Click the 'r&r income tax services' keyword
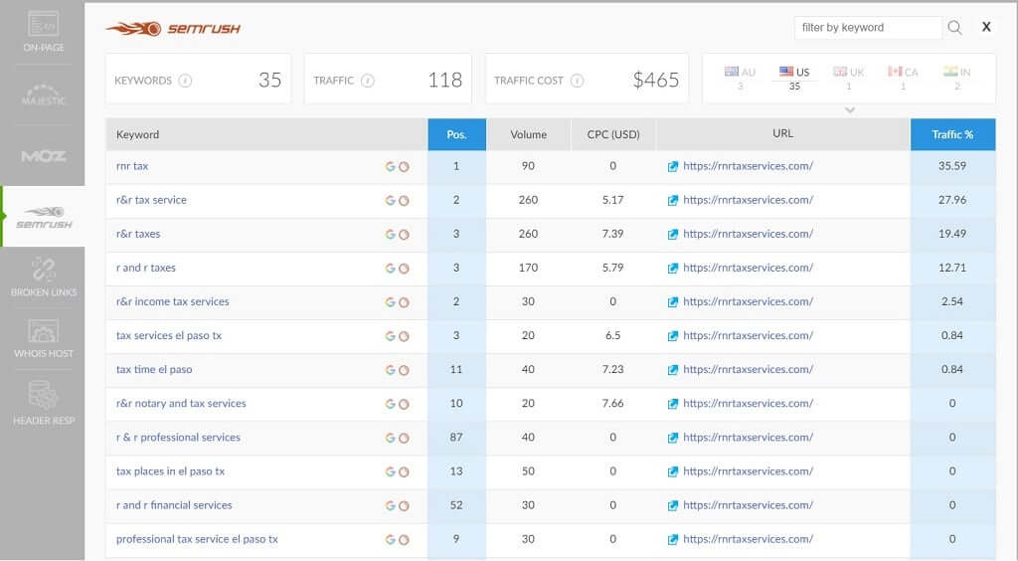1018x561 pixels. [173, 301]
